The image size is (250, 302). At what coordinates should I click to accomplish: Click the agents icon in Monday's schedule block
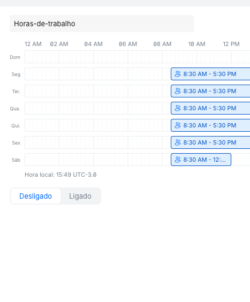point(178,74)
